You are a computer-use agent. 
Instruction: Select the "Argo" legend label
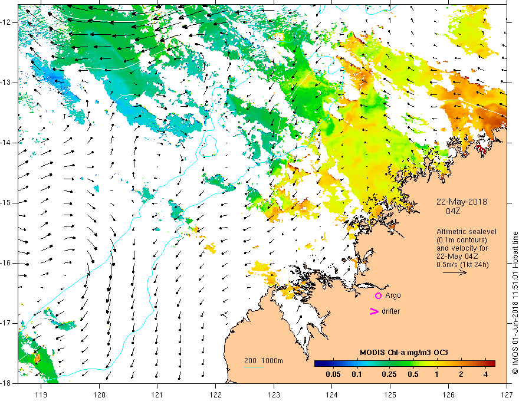click(x=393, y=295)
